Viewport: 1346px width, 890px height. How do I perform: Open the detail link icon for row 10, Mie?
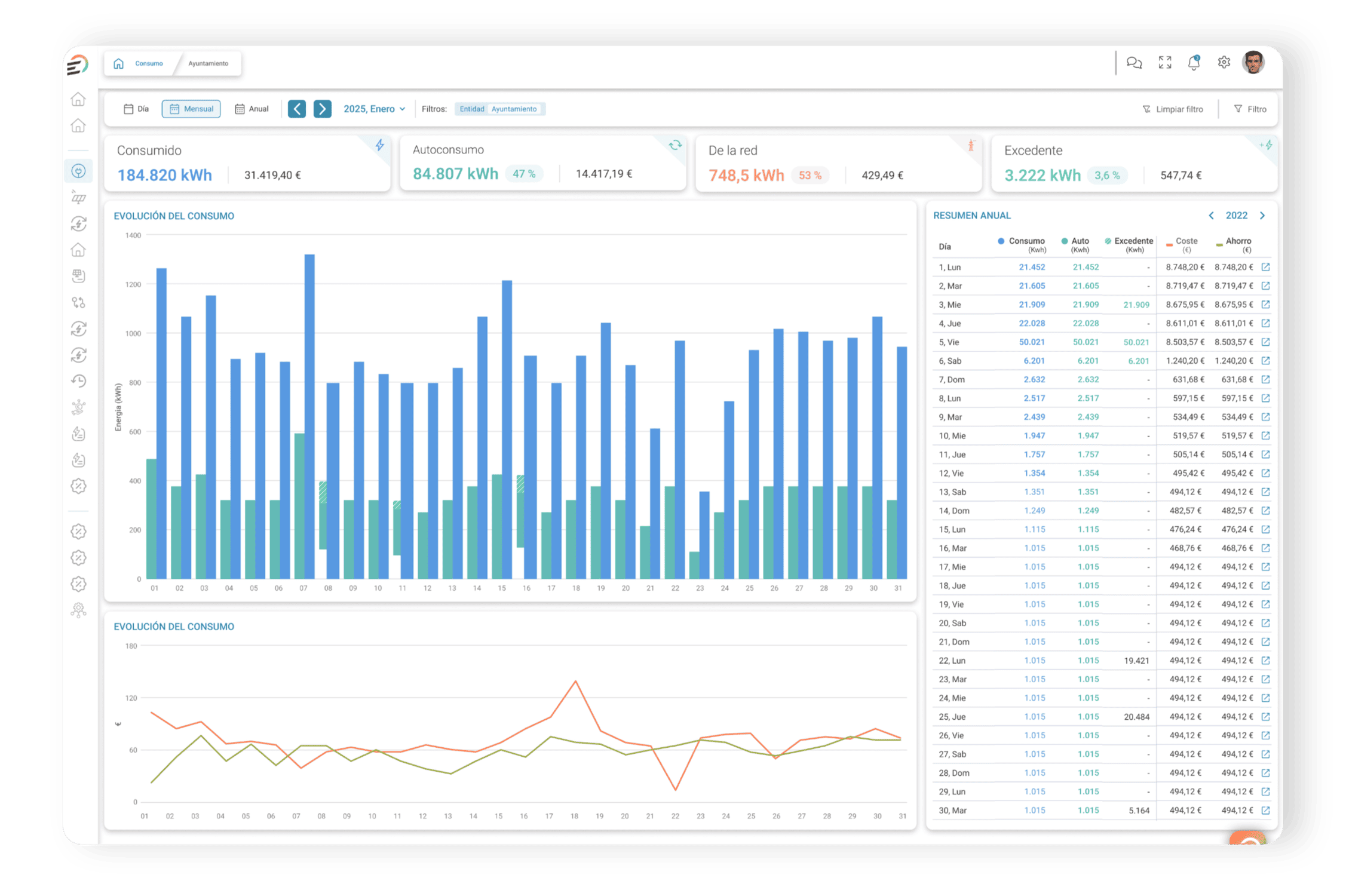click(1265, 435)
